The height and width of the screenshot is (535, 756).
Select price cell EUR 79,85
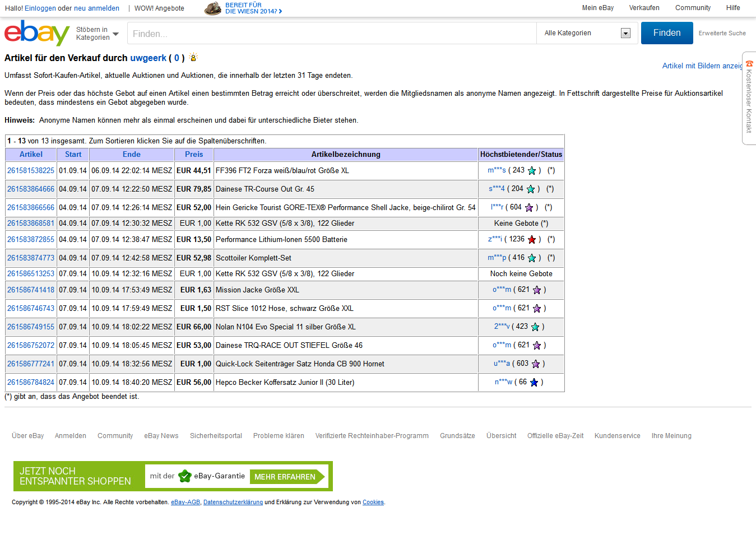pyautogui.click(x=194, y=189)
